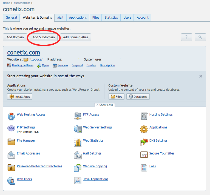This screenshot has width=210, height=195.
Task: Click the Add Domain Alias button
Action: (x=76, y=37)
